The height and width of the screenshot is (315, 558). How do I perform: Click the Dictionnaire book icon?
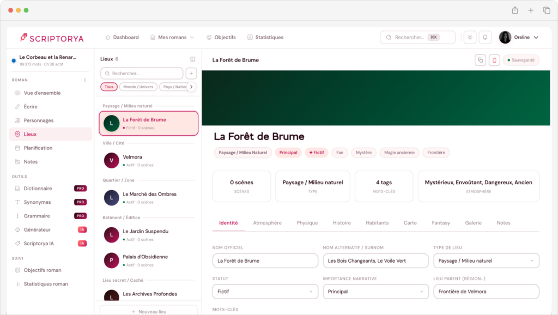17,188
